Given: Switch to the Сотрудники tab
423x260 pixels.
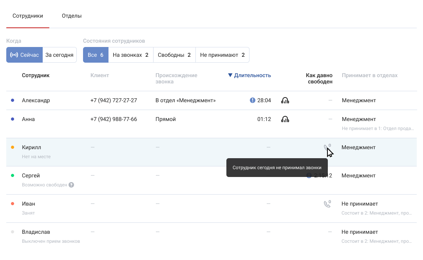Looking at the screenshot, I should (x=28, y=16).
